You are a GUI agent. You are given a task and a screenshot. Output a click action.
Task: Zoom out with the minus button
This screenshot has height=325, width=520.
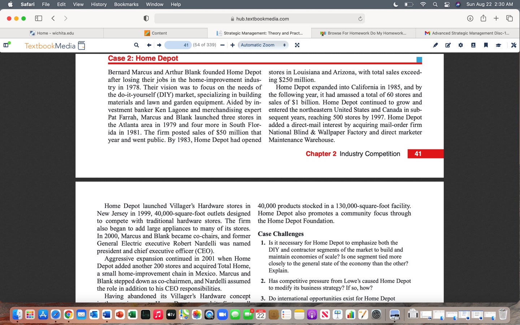[x=222, y=45]
